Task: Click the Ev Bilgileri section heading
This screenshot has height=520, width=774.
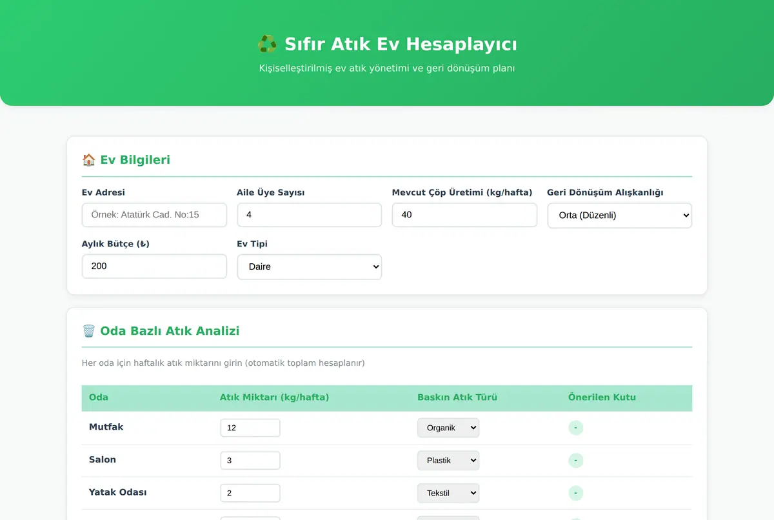Action: coord(135,160)
